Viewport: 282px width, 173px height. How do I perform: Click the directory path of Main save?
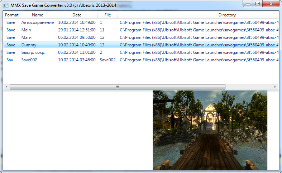pos(199,30)
